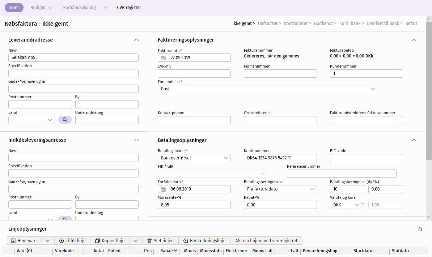Click Specifikation field under Leverandøradresse

(x=73, y=73)
